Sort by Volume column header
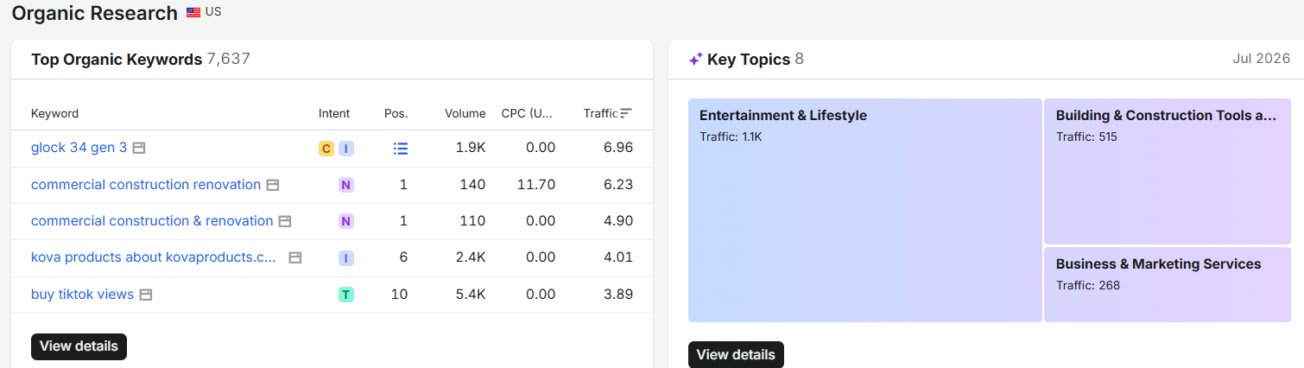Screen dimensions: 1304x368 [465, 113]
